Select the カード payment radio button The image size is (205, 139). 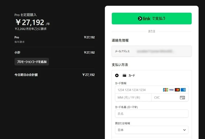point(117,75)
